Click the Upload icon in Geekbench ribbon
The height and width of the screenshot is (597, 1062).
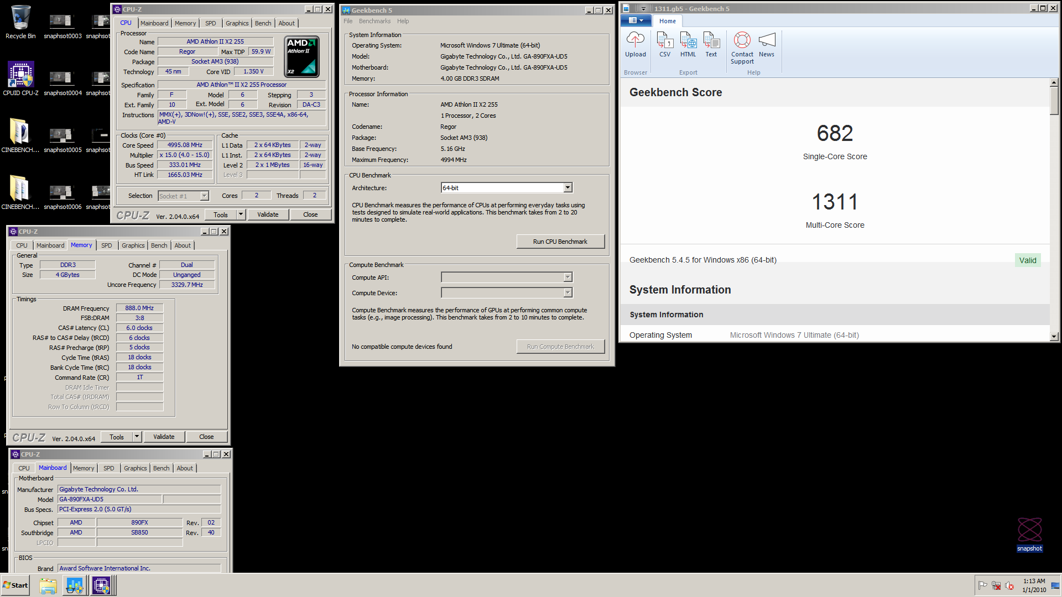click(635, 44)
